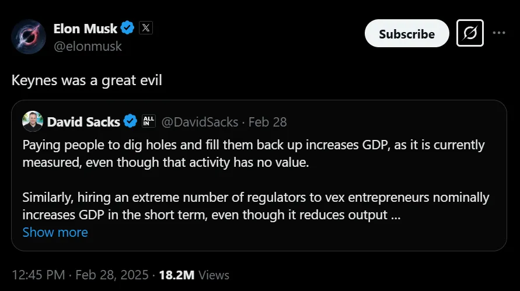The height and width of the screenshot is (291, 520).
Task: Click the quoted post's Feb 28 date
Action: click(267, 122)
